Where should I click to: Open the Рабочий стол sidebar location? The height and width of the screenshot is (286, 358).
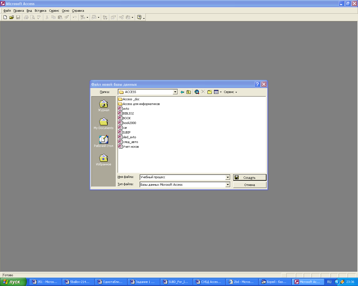coord(103,142)
